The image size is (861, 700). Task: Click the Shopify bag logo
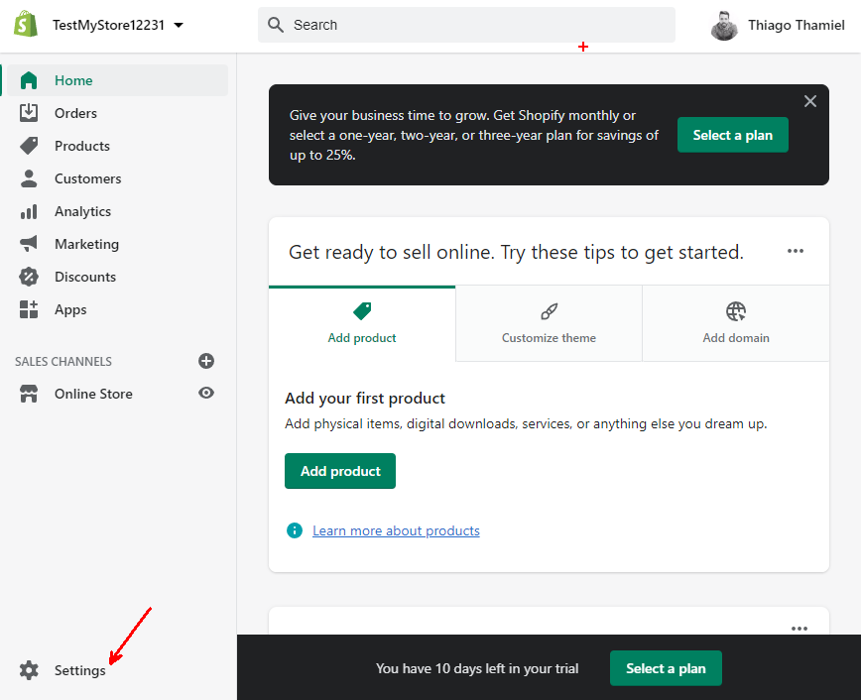coord(26,25)
